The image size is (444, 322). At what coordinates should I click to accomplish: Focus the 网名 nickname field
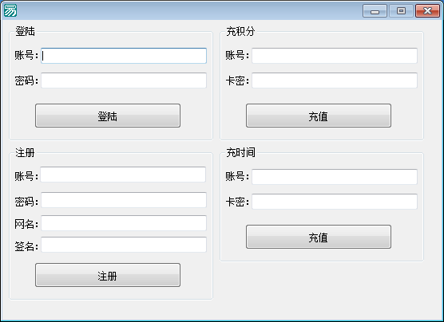tap(124, 223)
